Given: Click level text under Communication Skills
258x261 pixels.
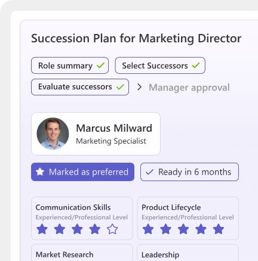Looking at the screenshot, I should [82, 218].
